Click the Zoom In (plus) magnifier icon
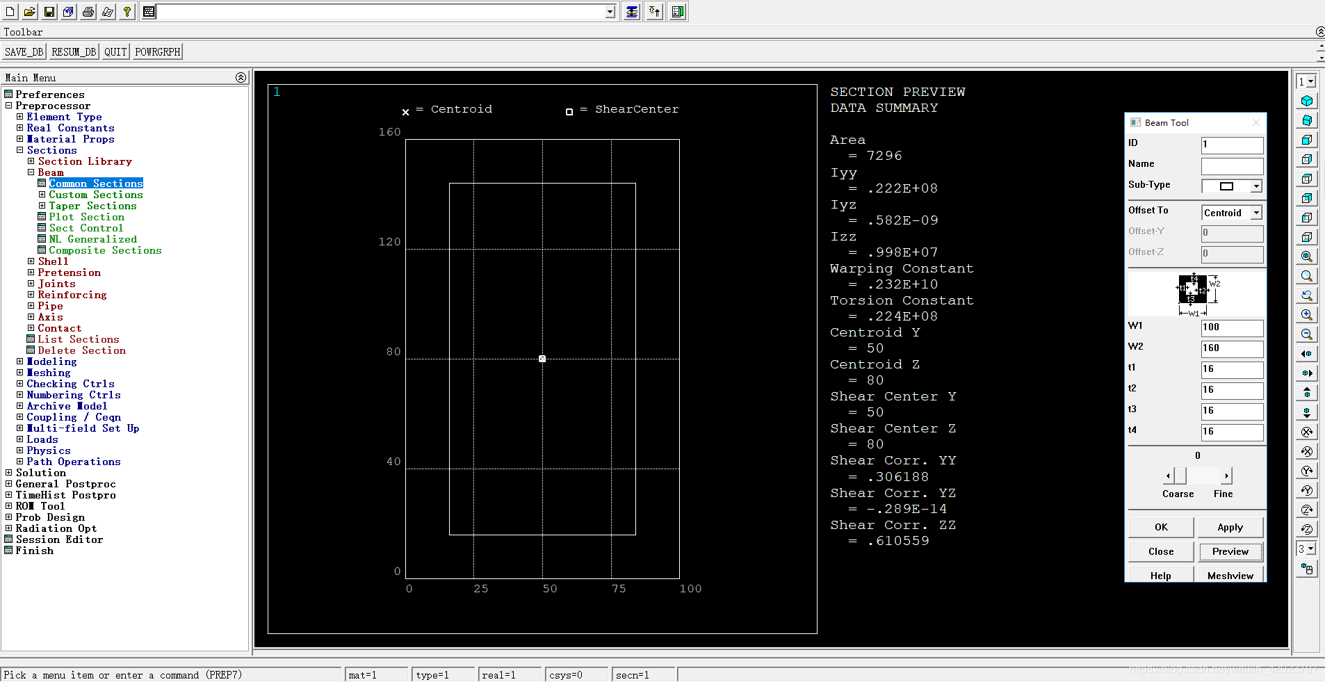This screenshot has width=1325, height=682. 1307,315
